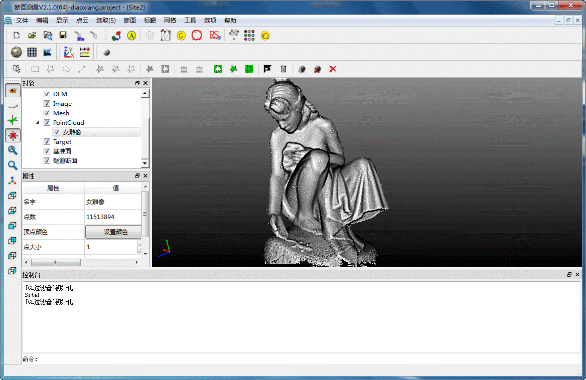The height and width of the screenshot is (380, 586).
Task: Click the save project floppy disk icon
Action: [x=63, y=36]
